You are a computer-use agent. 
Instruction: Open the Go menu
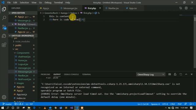(40, 2)
